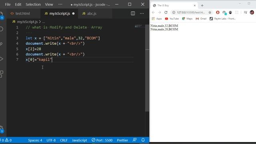256x144 pixels.
Task: Open the Apps bookmark shortcut
Action: (157, 19)
